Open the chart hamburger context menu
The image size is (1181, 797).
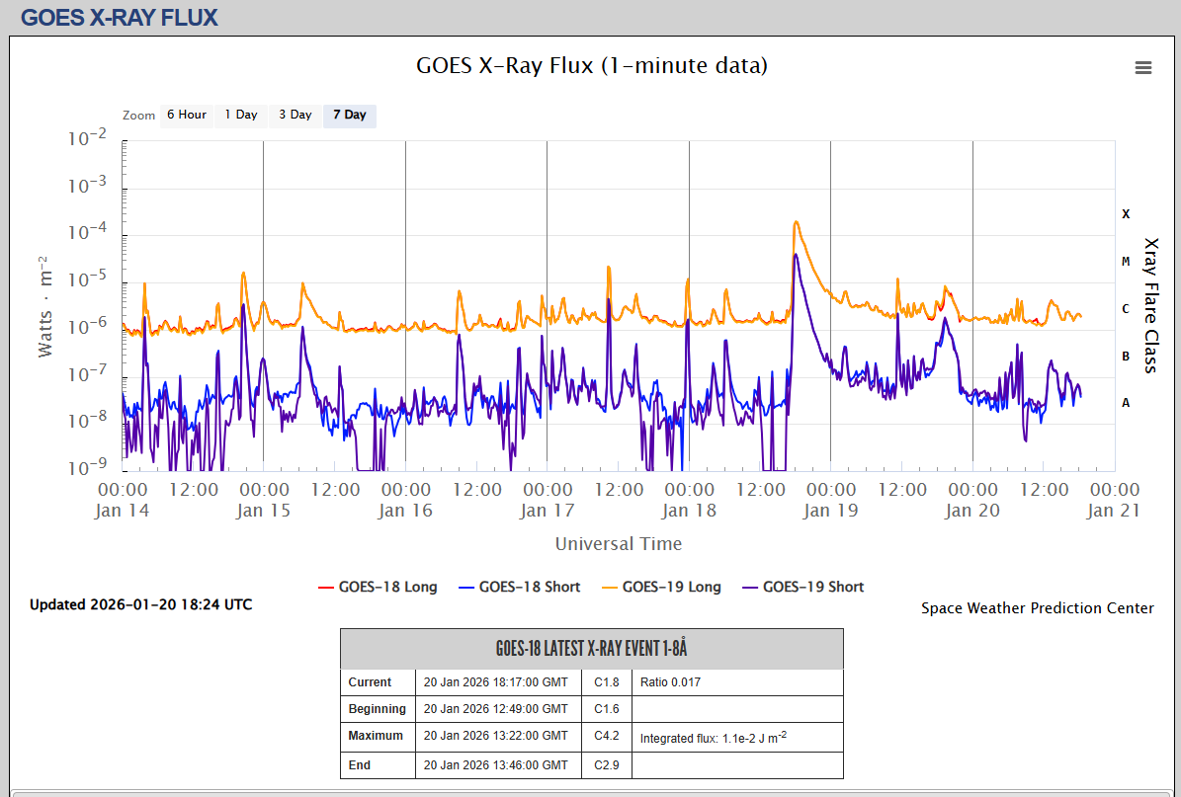1143,68
